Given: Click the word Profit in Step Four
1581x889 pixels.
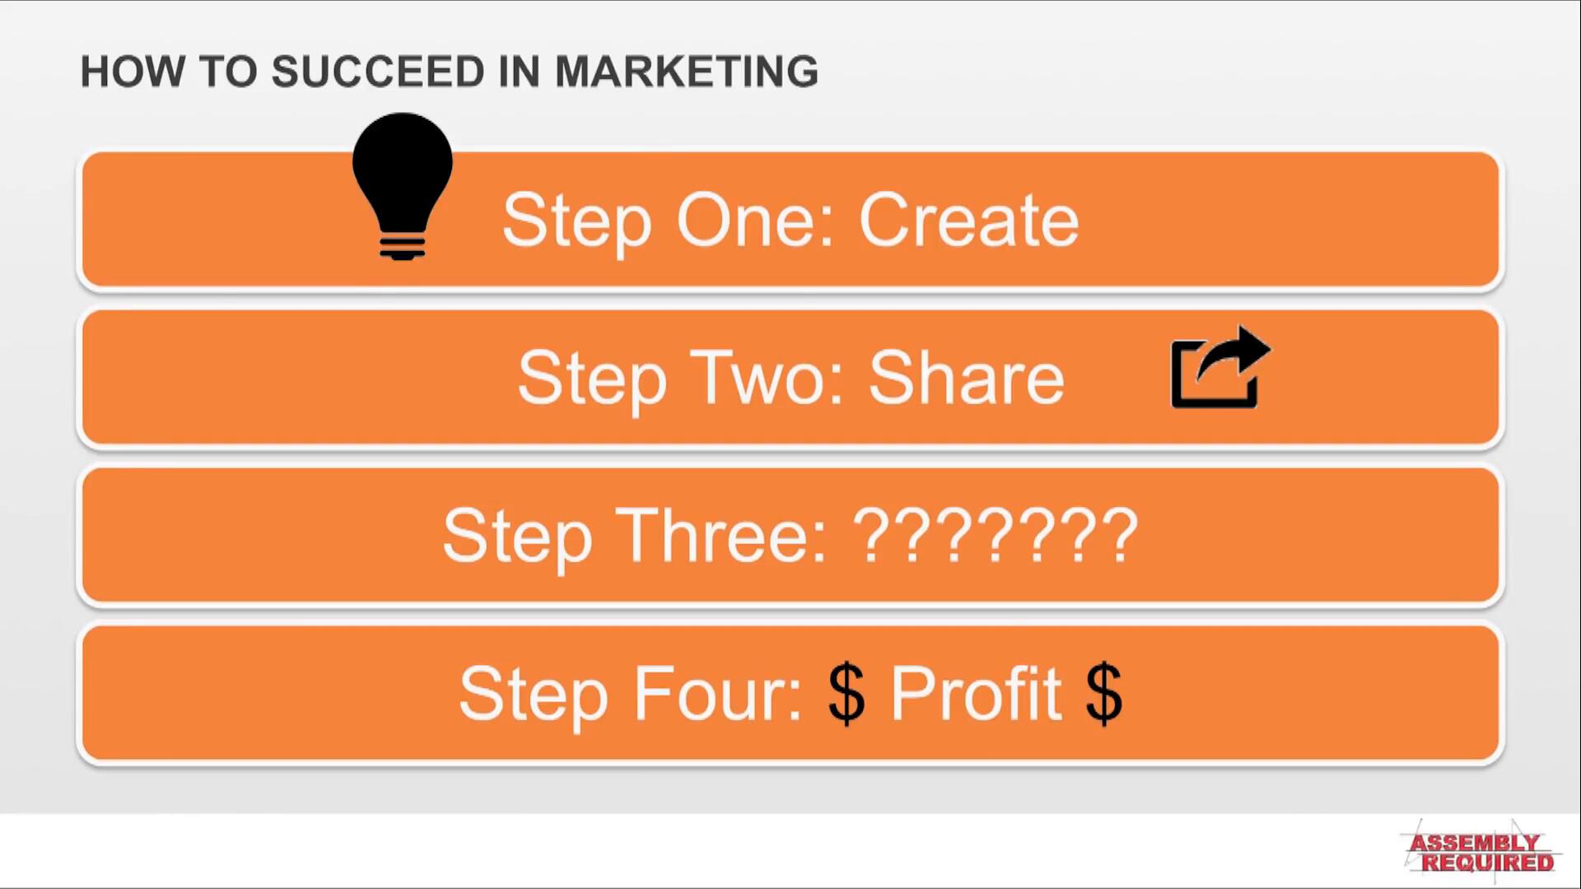Looking at the screenshot, I should pyautogui.click(x=976, y=694).
